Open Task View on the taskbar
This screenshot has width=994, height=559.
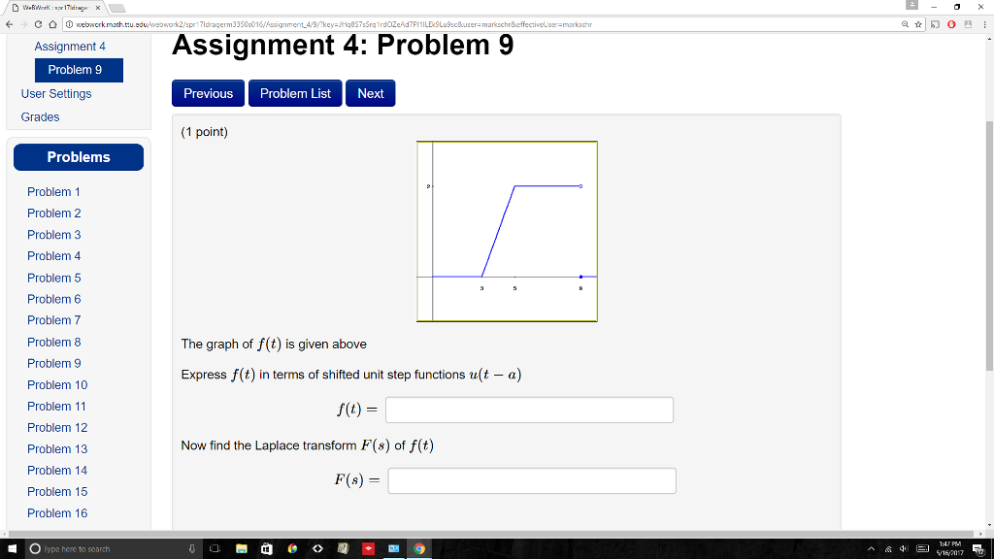(x=215, y=548)
